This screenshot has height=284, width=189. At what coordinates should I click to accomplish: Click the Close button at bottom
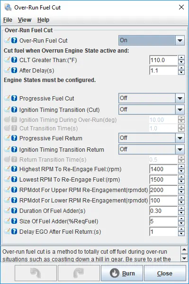click(165, 273)
